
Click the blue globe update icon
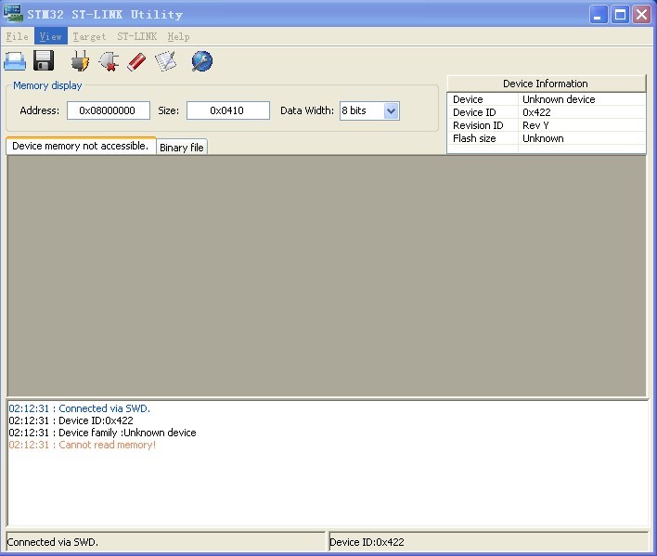pos(202,61)
